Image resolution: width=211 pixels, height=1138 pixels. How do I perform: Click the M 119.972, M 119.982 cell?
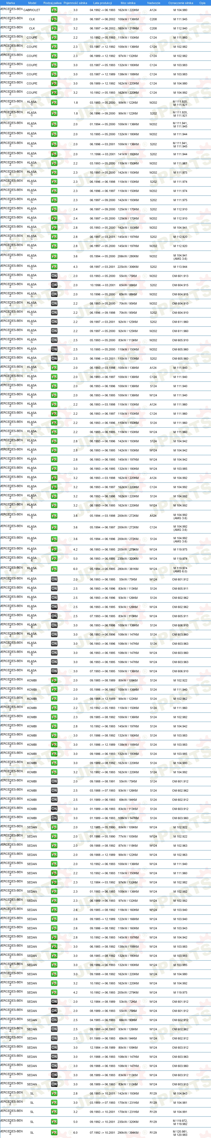pyautogui.click(x=180, y=1122)
